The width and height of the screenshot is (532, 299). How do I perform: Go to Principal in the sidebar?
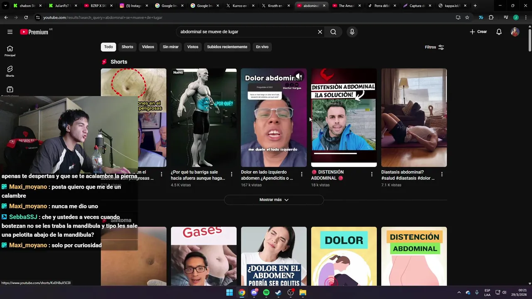tap(10, 51)
